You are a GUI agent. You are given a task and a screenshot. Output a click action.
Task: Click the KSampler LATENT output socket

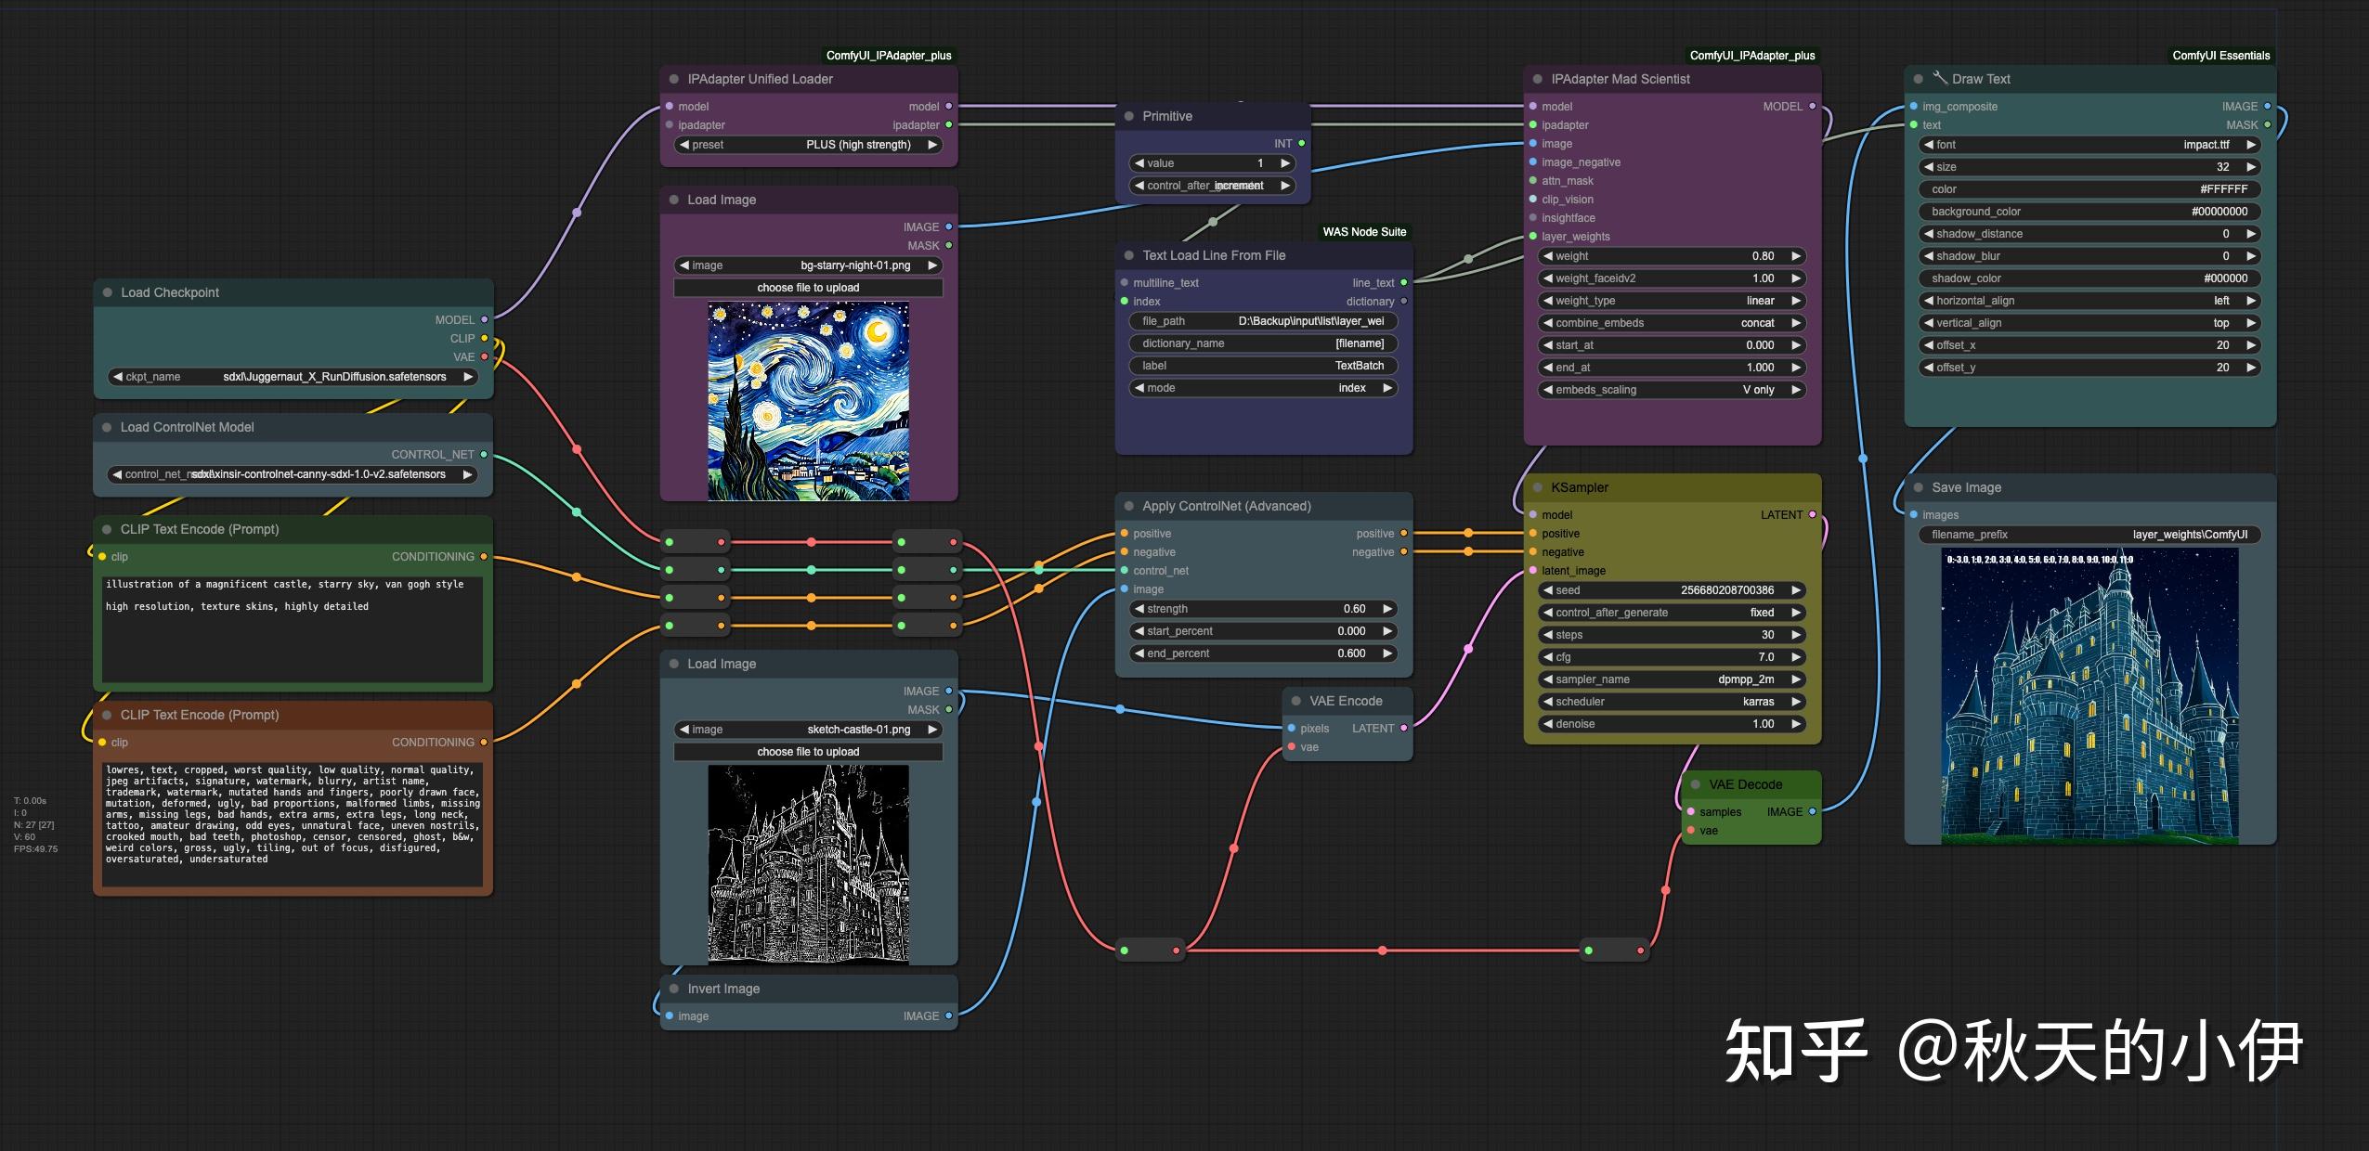(1812, 514)
